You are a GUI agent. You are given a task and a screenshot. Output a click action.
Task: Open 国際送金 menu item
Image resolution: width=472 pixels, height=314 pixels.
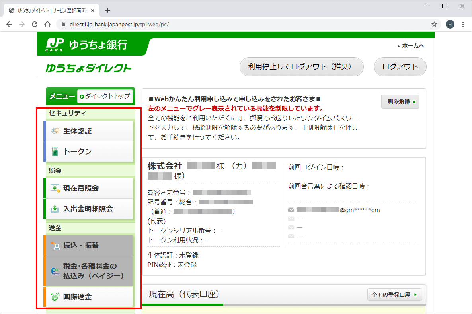point(88,297)
